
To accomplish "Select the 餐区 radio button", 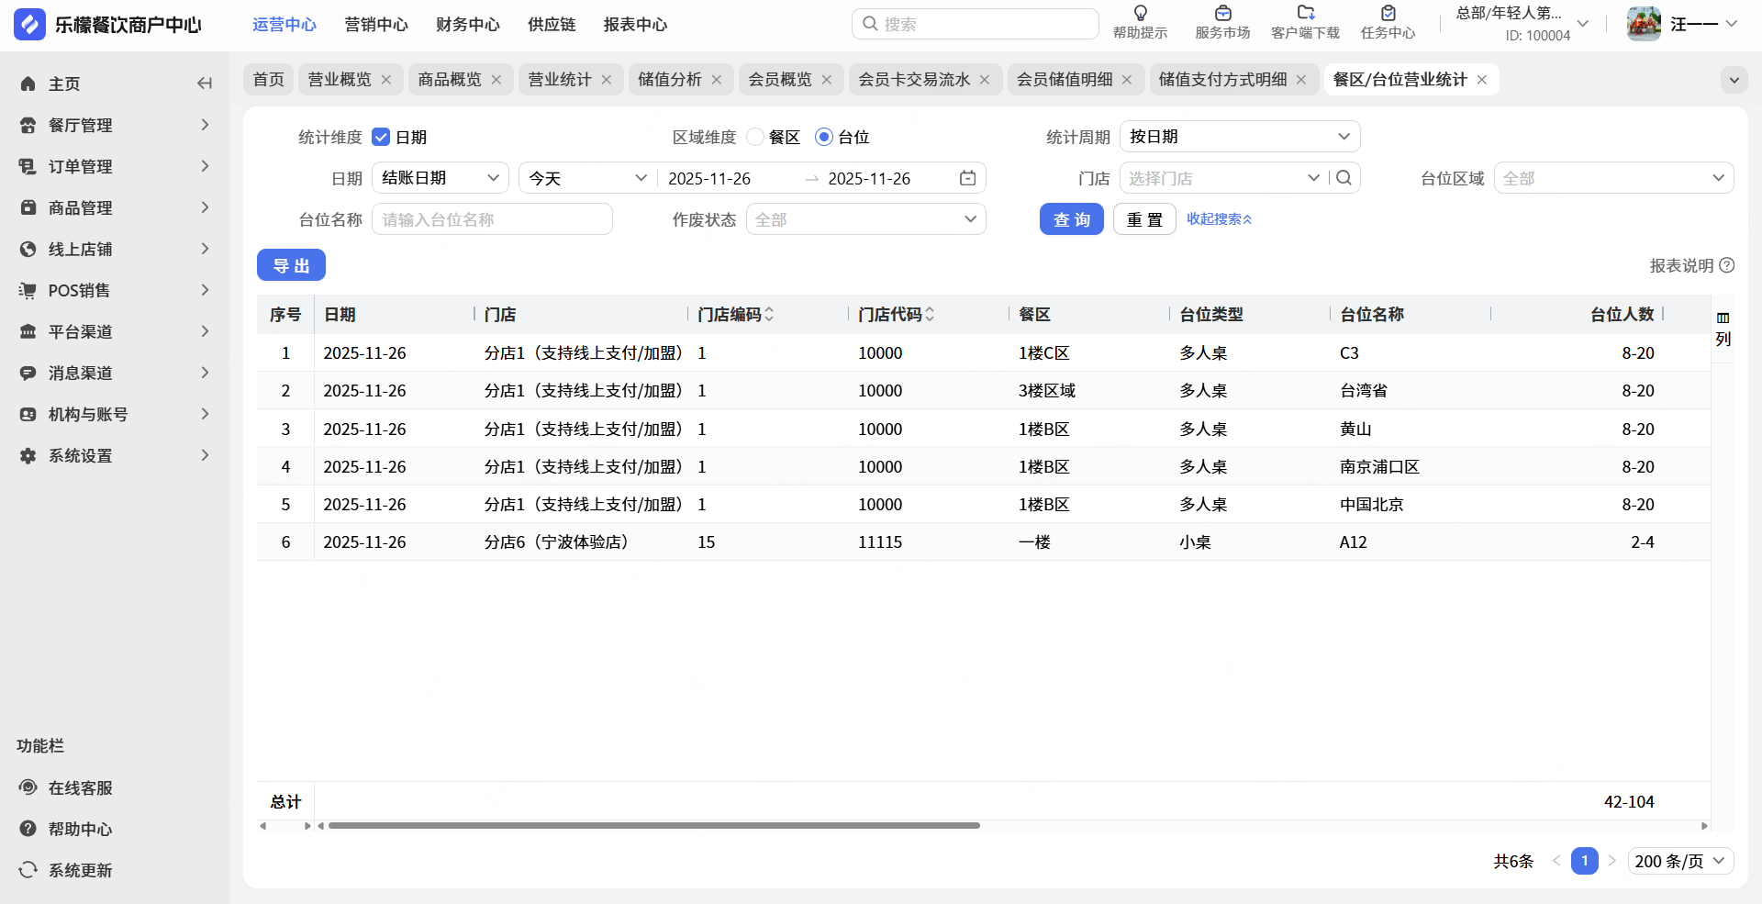I will coord(755,138).
